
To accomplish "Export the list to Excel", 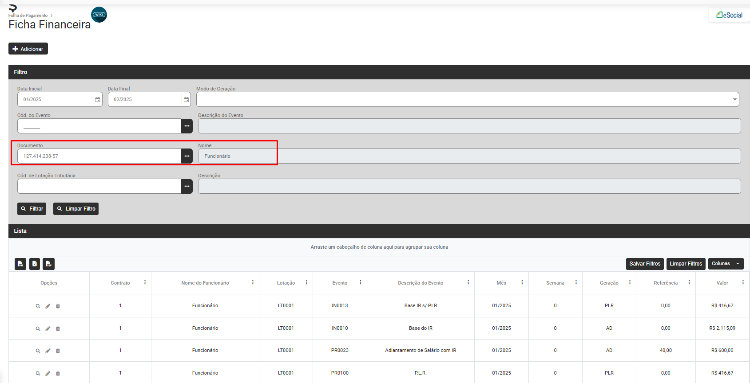I will (35, 264).
